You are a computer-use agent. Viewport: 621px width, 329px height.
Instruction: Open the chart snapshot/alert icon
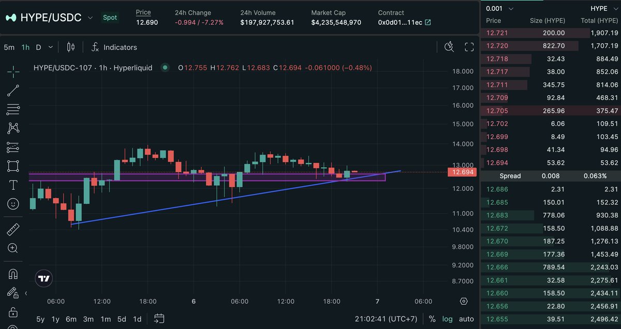pos(449,47)
